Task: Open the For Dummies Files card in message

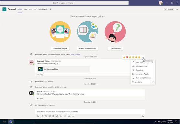Action: [64, 69]
